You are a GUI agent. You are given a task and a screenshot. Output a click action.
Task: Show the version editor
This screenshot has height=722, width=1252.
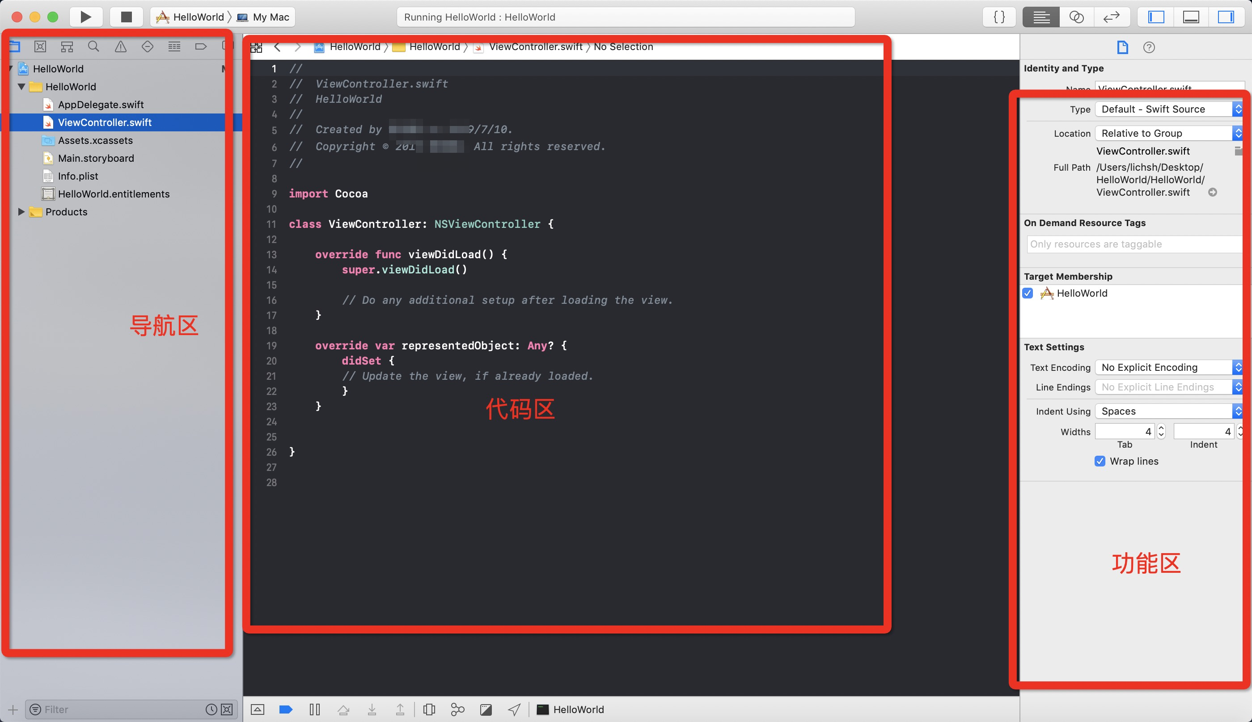pos(1112,17)
